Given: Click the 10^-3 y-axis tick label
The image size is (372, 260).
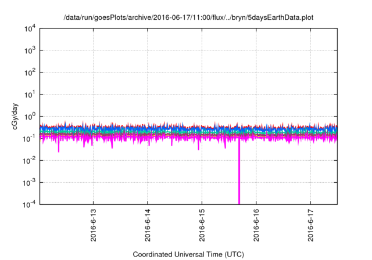Looking at the screenshot, I should click(x=29, y=183).
